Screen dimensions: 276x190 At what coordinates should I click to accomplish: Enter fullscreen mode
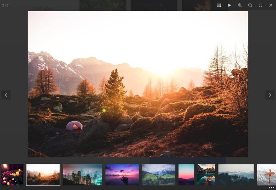click(260, 5)
